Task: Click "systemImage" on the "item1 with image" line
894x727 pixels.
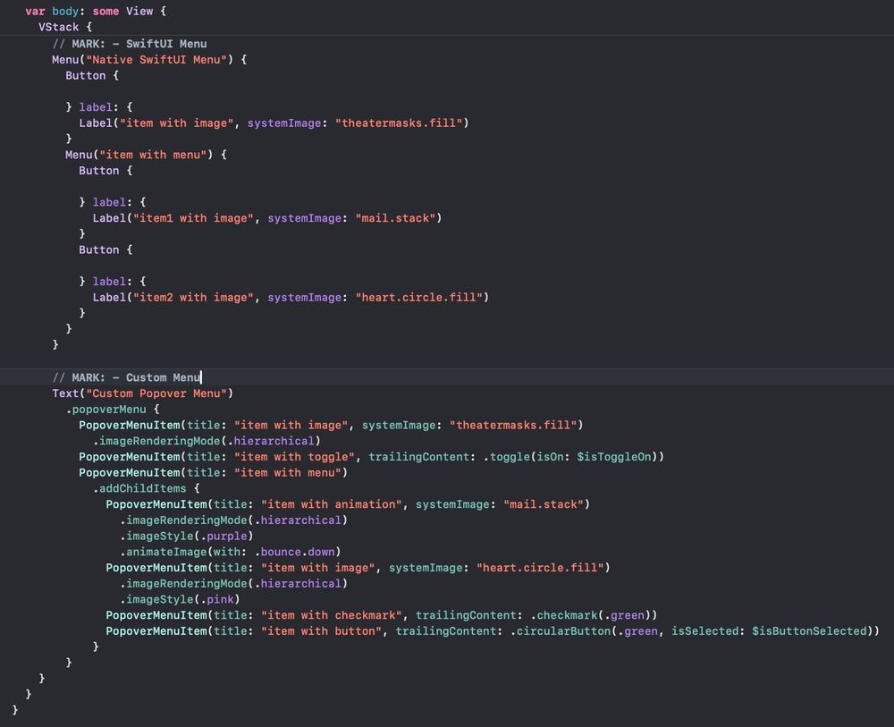Action: (305, 218)
